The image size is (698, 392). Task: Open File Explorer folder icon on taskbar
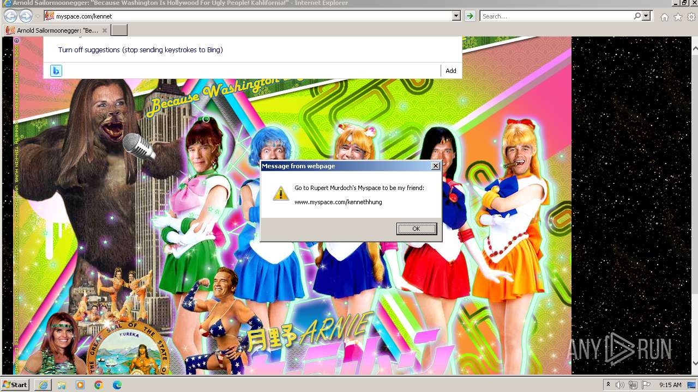62,385
